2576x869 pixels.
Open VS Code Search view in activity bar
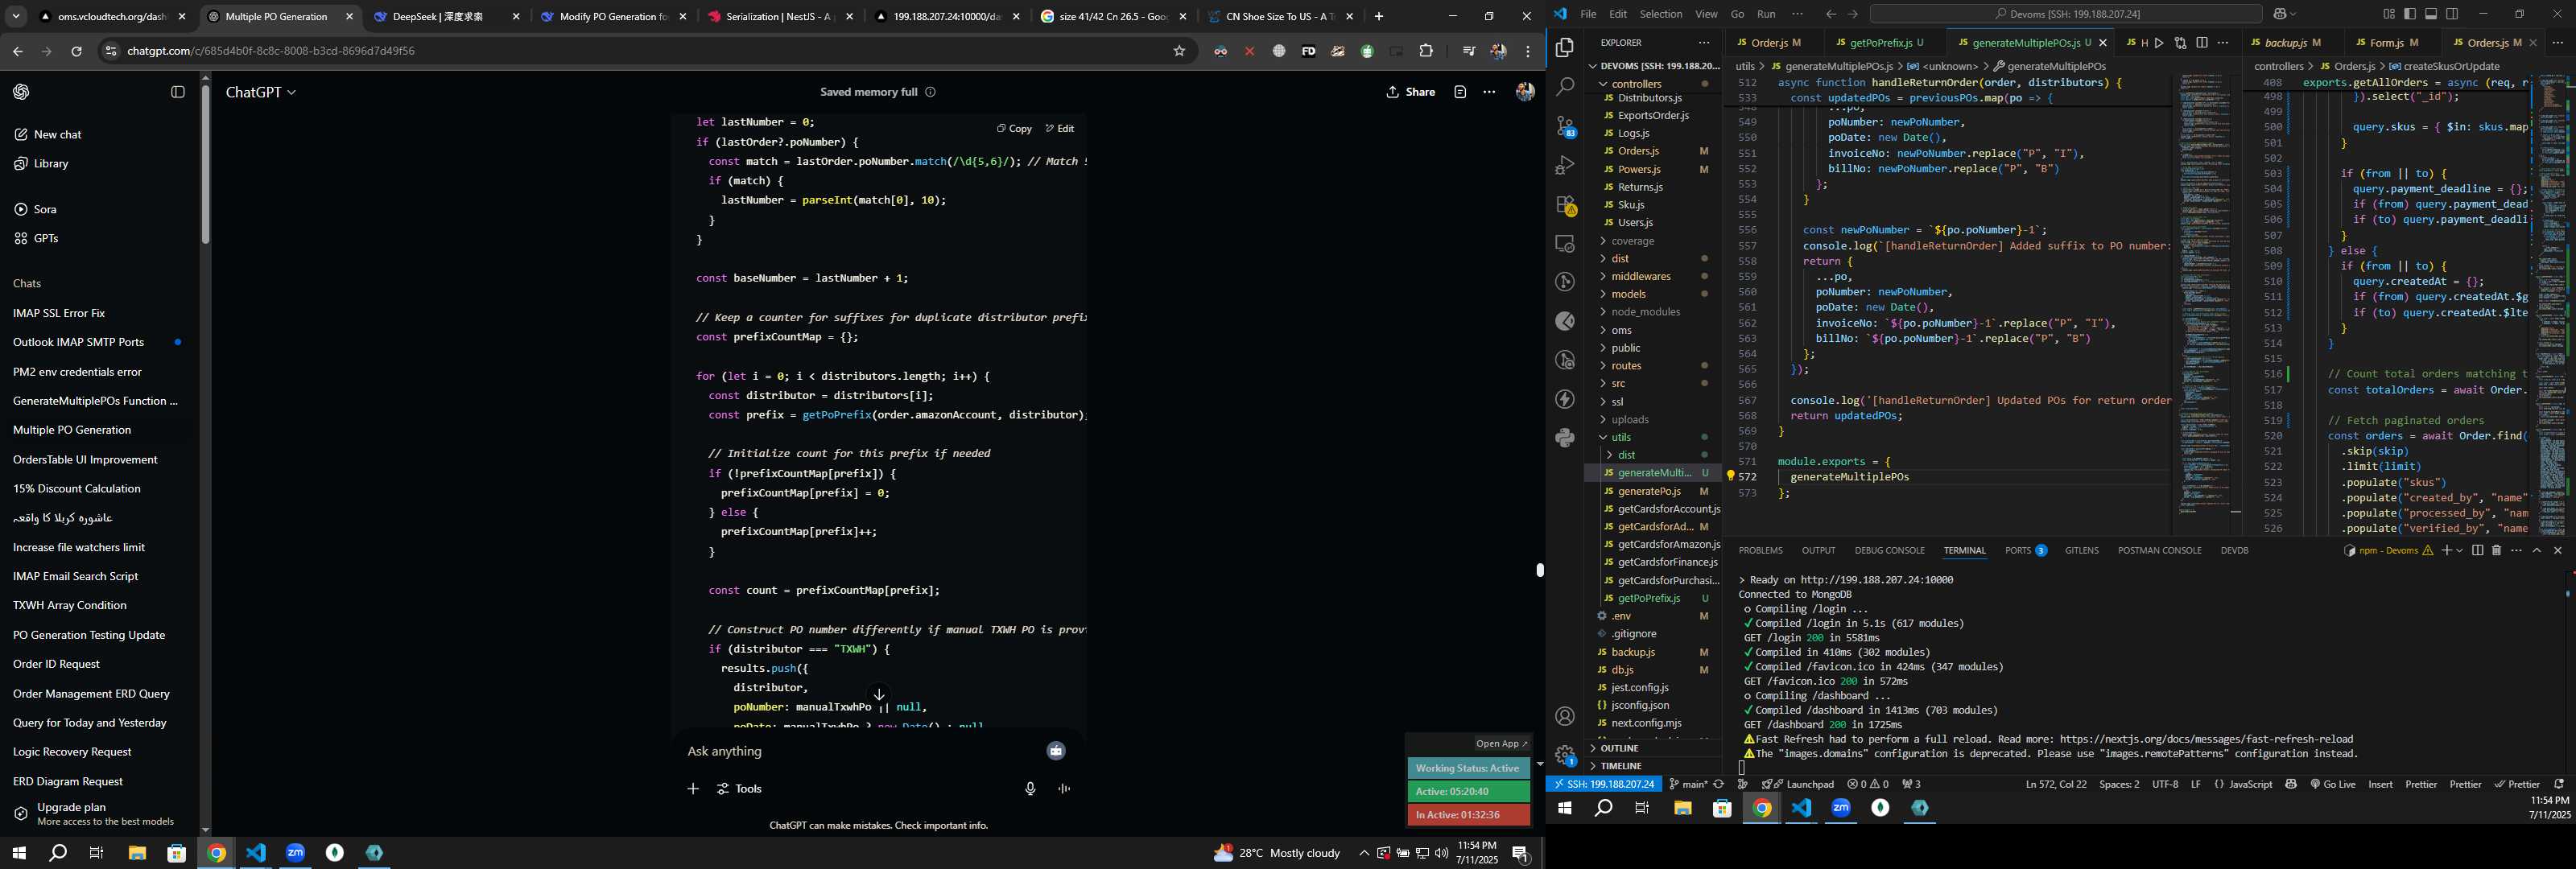[1565, 87]
